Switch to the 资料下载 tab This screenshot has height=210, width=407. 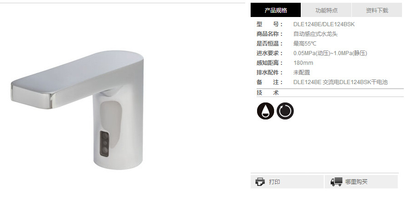[x=377, y=10]
